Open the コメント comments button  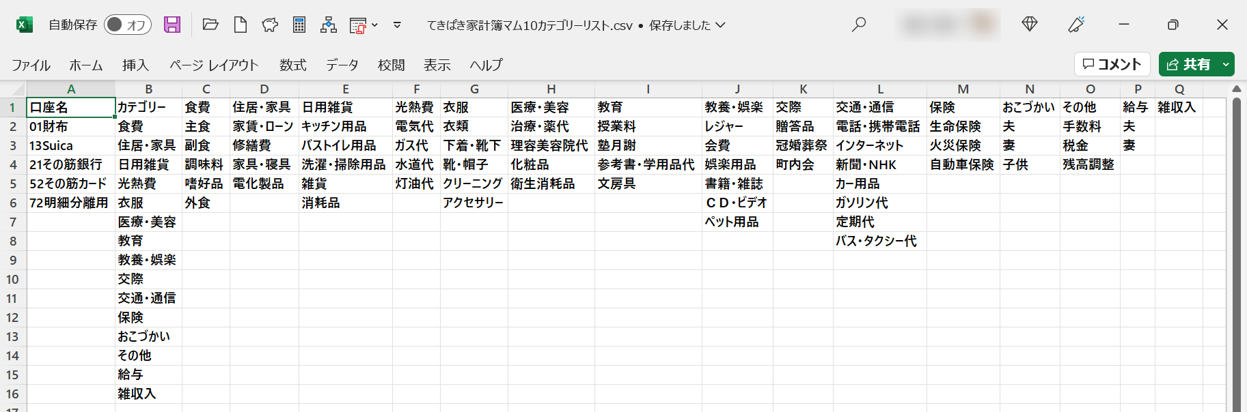pyautogui.click(x=1112, y=64)
